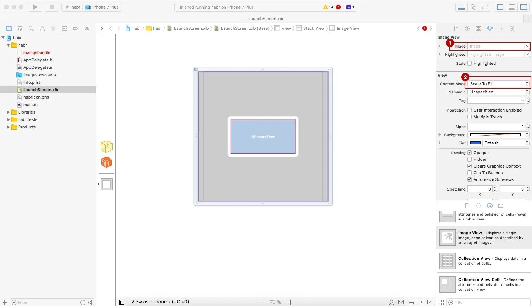532x306 pixels.
Task: Select First Responder orange cube
Action: pyautogui.click(x=107, y=162)
